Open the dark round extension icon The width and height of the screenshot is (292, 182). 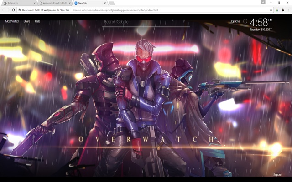283,10
